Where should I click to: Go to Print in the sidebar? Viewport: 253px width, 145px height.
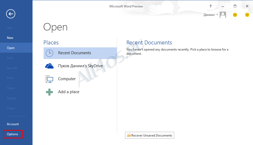point(16,78)
